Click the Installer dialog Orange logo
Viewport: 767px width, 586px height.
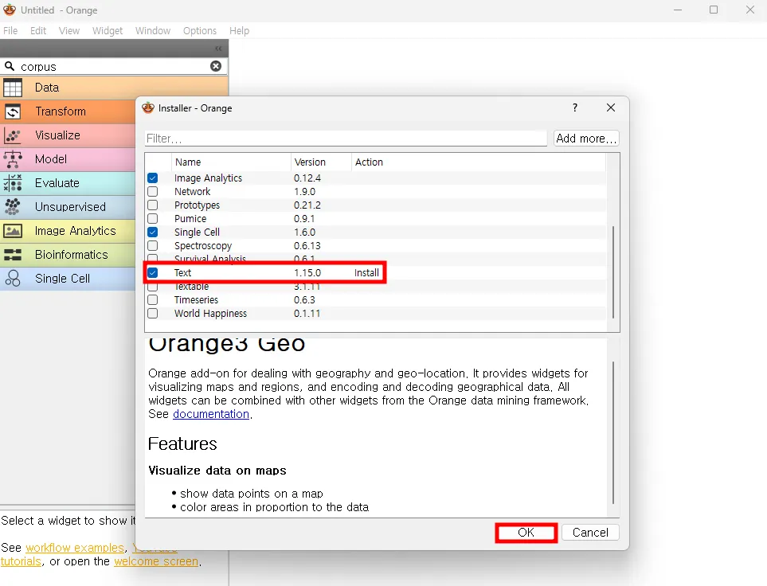pyautogui.click(x=148, y=107)
